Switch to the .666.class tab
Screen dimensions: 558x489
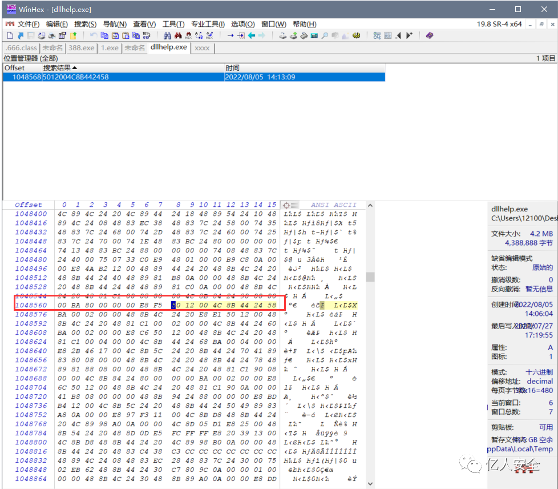(21, 48)
